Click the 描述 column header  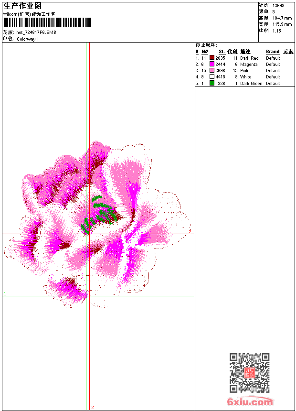(x=245, y=52)
